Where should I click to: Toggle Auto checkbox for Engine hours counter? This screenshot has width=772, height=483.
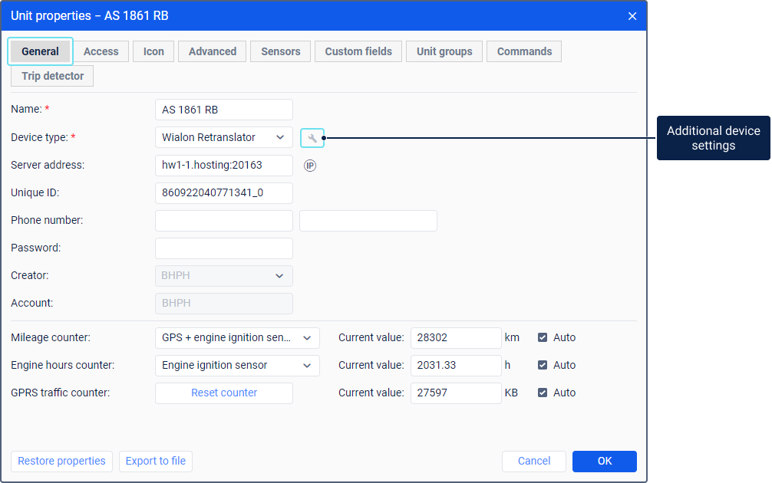point(543,365)
